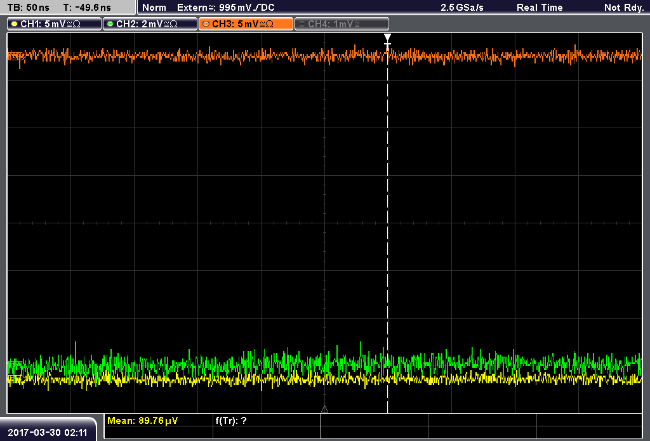Viewport: 650px width, 441px height.
Task: Click the 2017-03-30 02:11 date stamp
Action: coord(48,433)
